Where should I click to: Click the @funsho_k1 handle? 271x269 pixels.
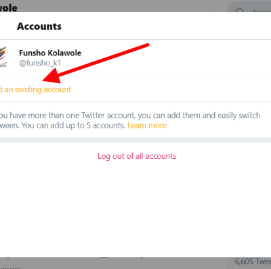(40, 63)
